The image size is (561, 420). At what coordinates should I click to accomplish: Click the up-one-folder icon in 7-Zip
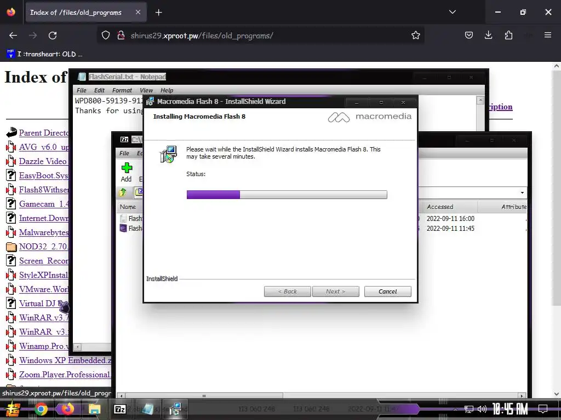(123, 192)
